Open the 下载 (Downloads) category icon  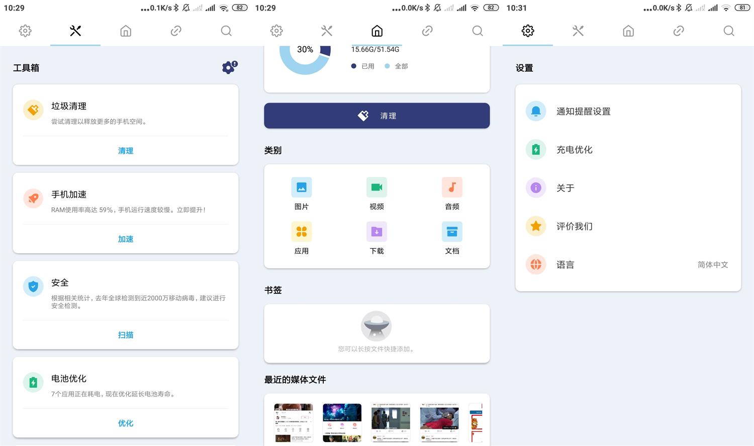click(x=376, y=232)
